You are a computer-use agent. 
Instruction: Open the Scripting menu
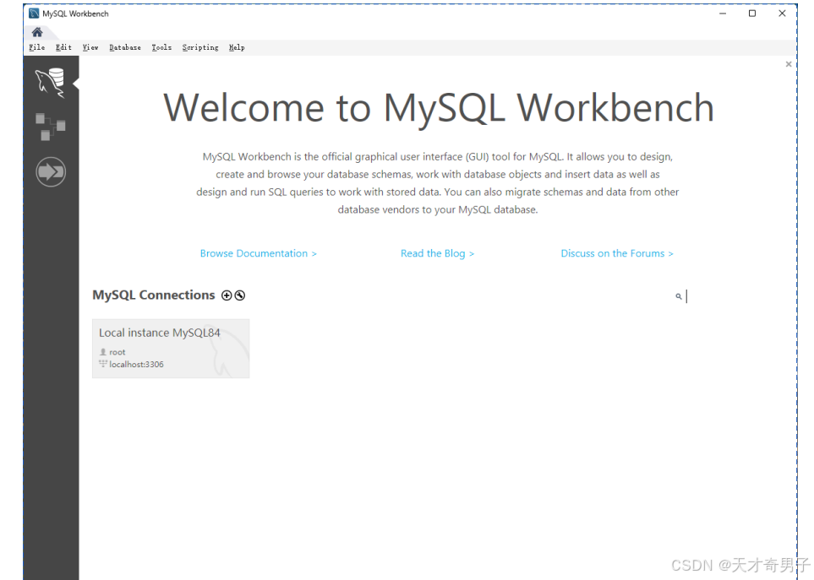point(200,47)
